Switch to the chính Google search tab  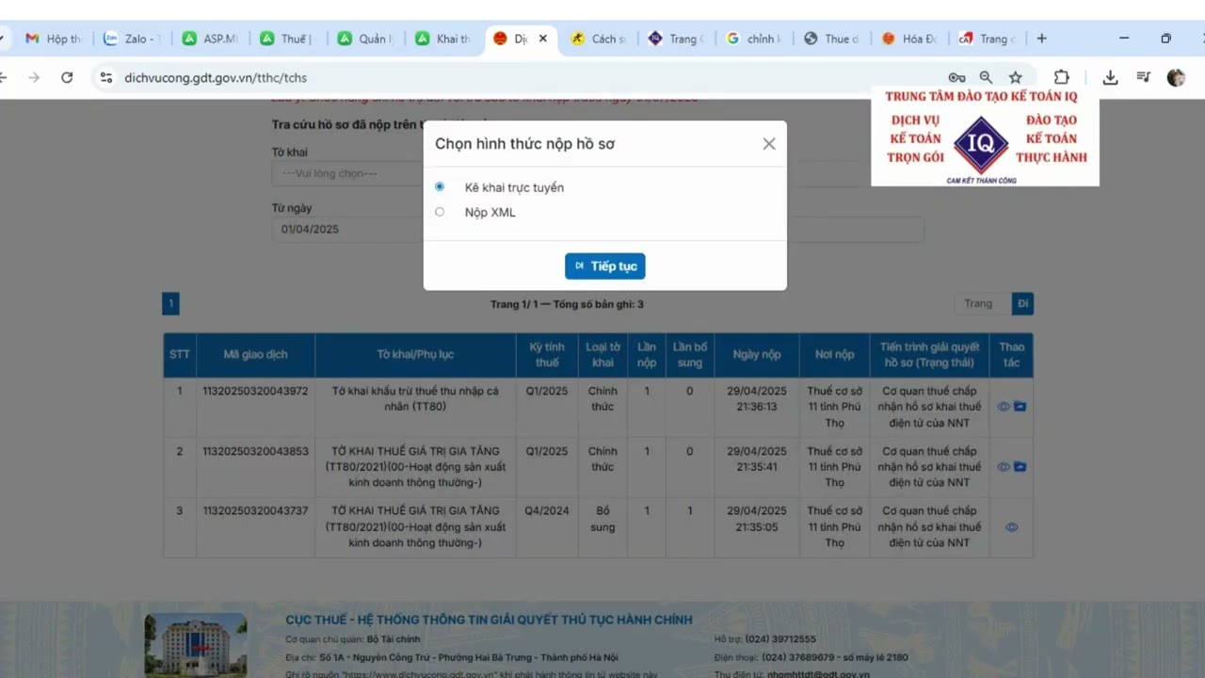tap(753, 39)
